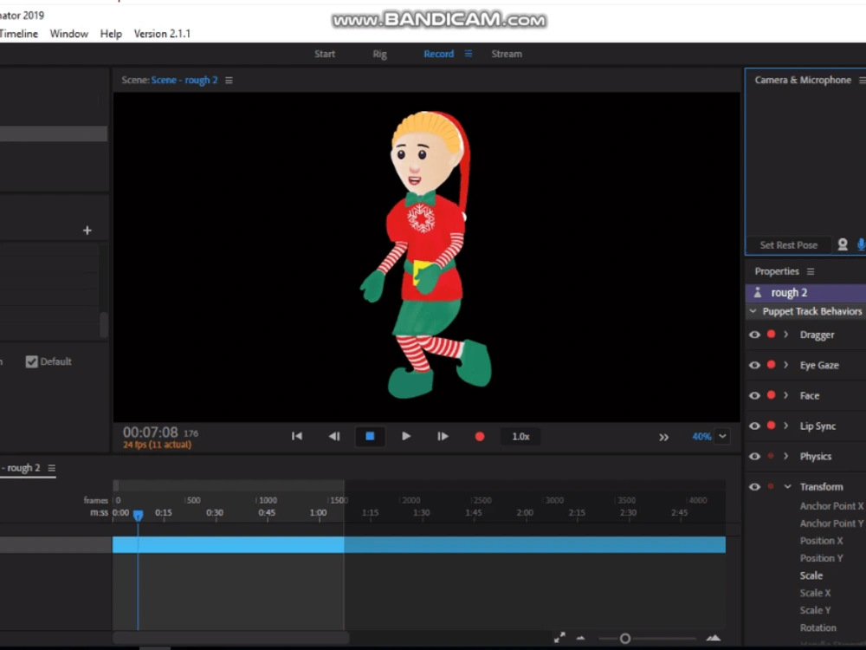Hide the Lip Sync behavior eye
Viewport: 866px width, 650px height.
pos(754,426)
